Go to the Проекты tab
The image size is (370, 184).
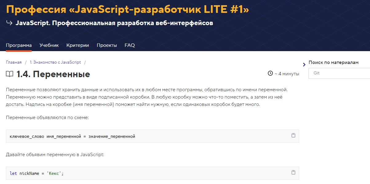(x=107, y=45)
